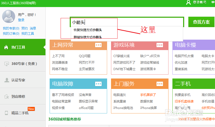Viewport: 215px width, 127px height.
Task: Open 重装系统 item in 电脑卡慢
Action: (181, 69)
